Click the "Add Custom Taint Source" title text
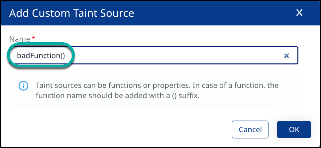 click(x=71, y=13)
